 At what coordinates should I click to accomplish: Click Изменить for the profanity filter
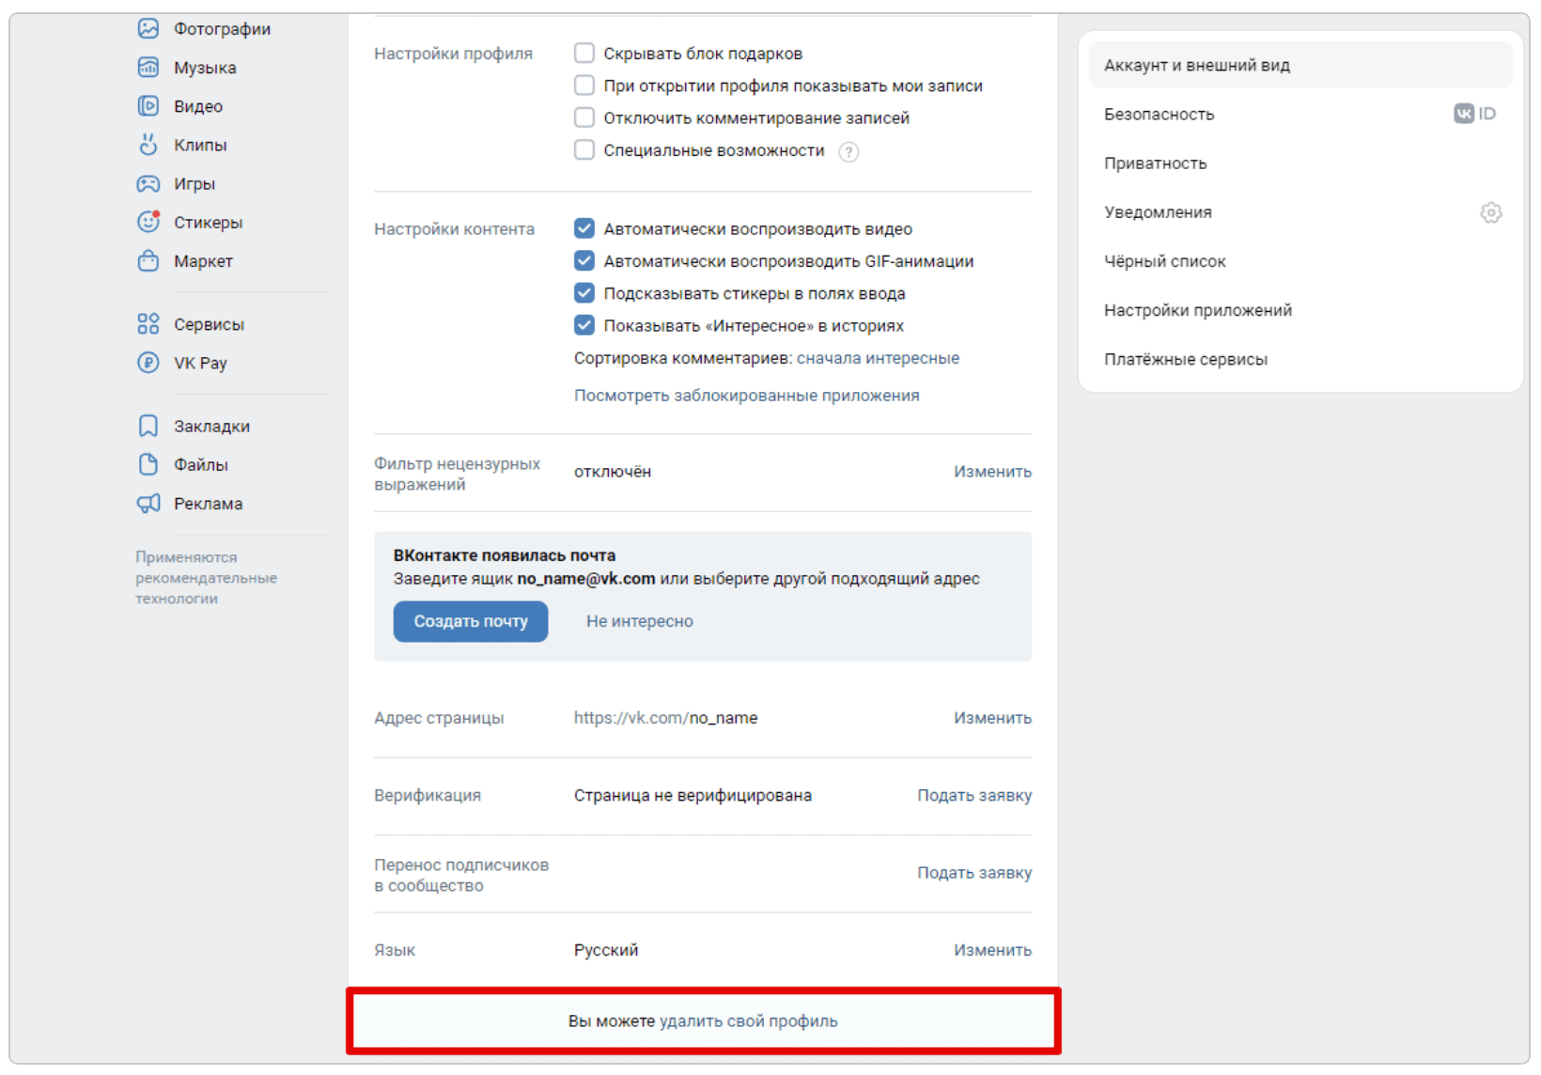click(992, 472)
